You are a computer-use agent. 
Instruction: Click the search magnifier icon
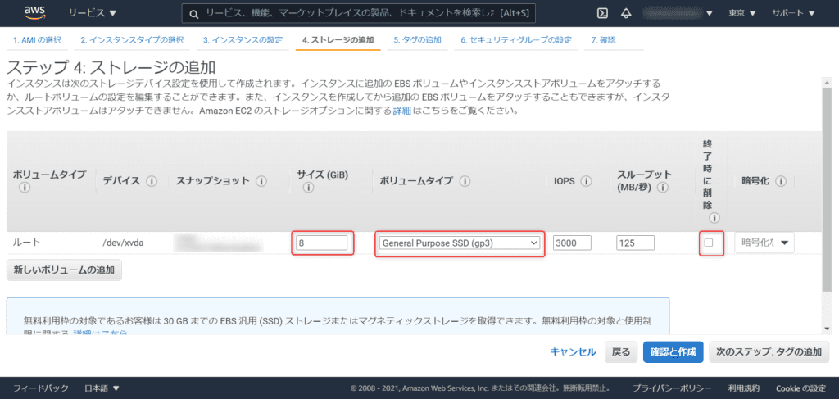click(x=193, y=14)
